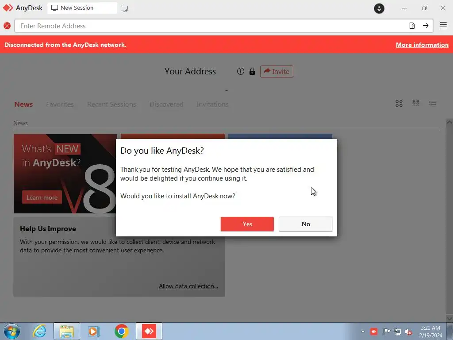Screen dimensions: 453x340
Task: Open the What's NEW in AnyDesk thumbnail
Action: (x=65, y=174)
